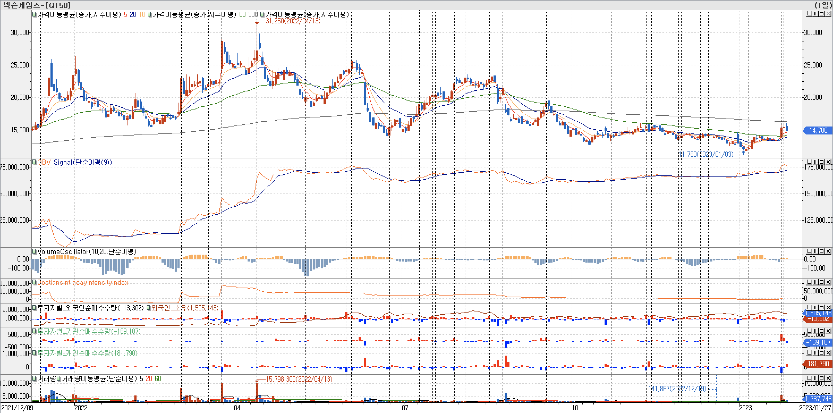Close the BostiansIntradayIntensityIndex panel

(828, 282)
